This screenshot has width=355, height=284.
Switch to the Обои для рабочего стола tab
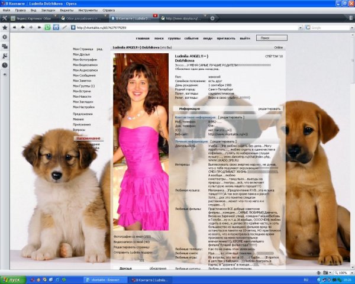click(83, 18)
